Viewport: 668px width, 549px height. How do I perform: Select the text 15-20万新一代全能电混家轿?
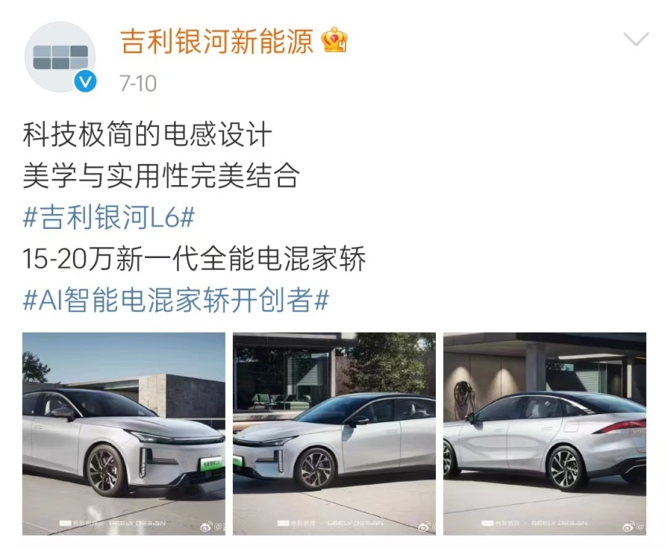pyautogui.click(x=194, y=259)
